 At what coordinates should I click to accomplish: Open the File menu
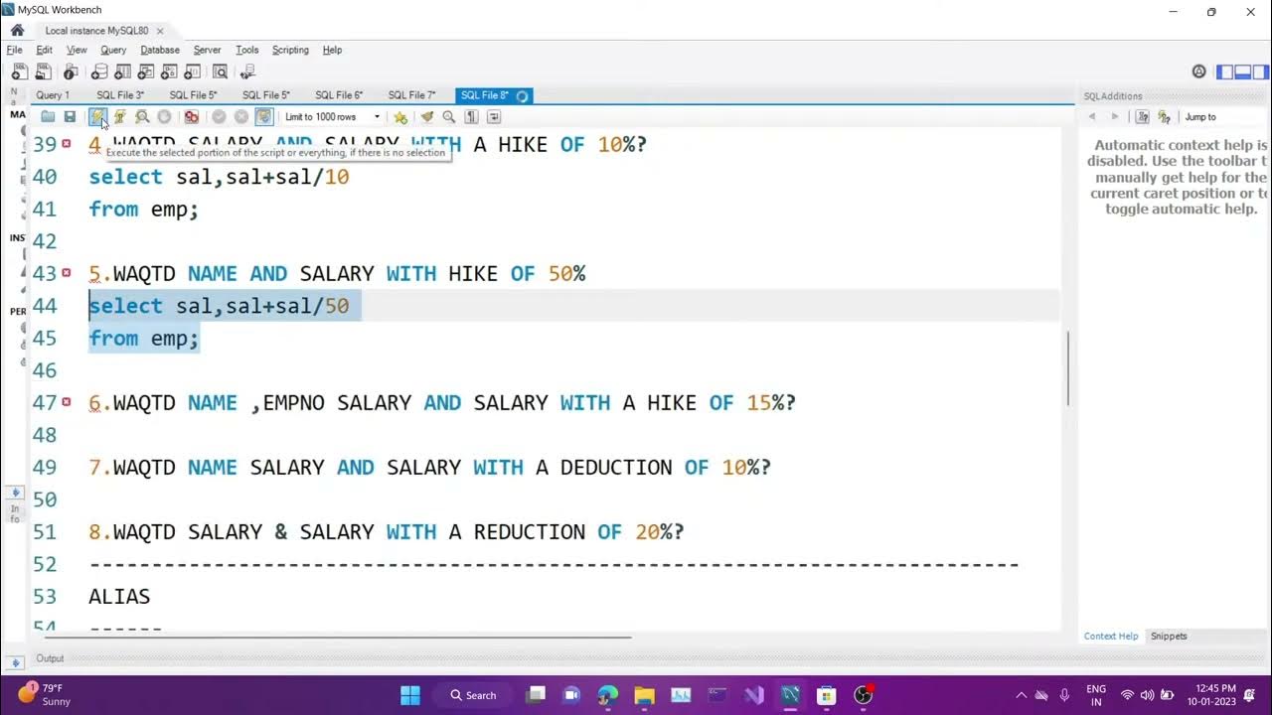coord(14,50)
